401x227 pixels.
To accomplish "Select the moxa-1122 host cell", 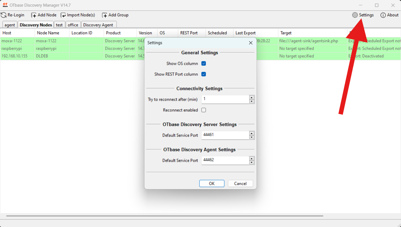I will coord(17,41).
